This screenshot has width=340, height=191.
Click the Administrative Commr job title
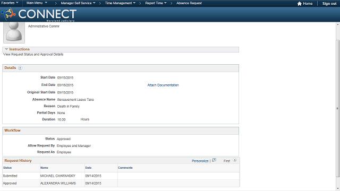coord(44,26)
